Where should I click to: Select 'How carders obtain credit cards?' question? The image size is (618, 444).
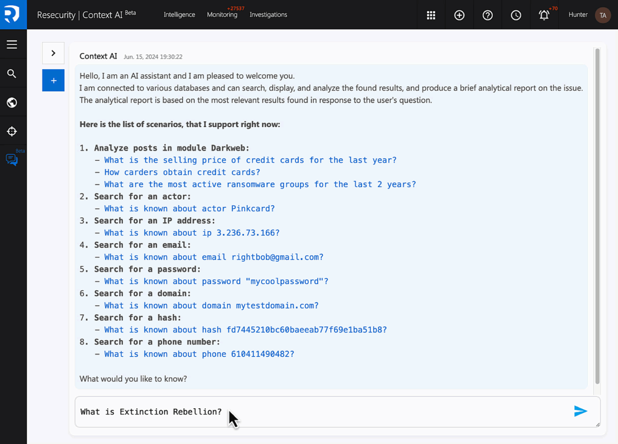click(182, 172)
